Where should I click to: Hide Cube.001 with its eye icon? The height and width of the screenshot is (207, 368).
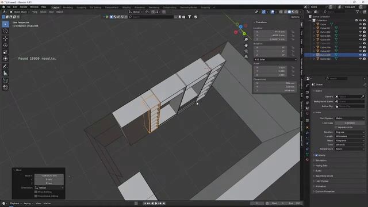361,28
